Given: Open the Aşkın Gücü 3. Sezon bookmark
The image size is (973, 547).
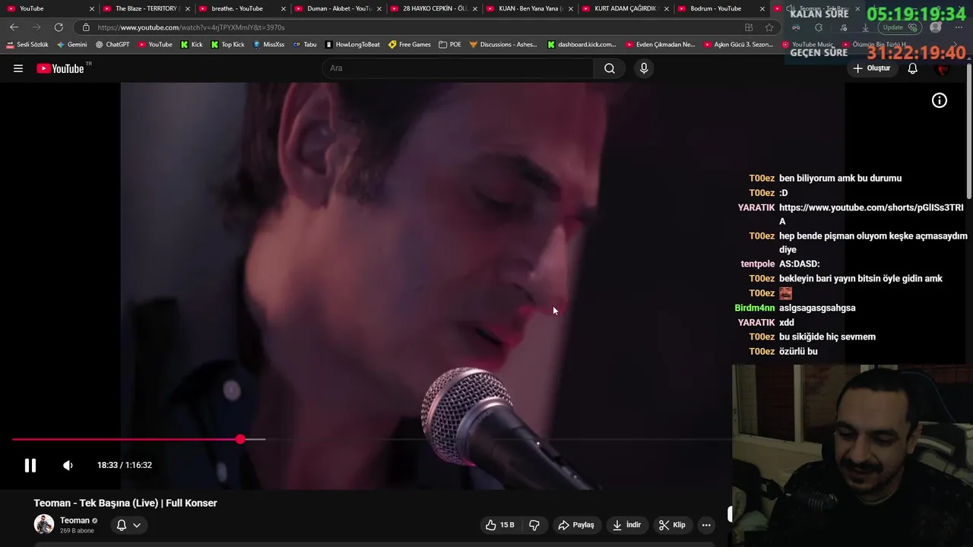Looking at the screenshot, I should (x=739, y=45).
